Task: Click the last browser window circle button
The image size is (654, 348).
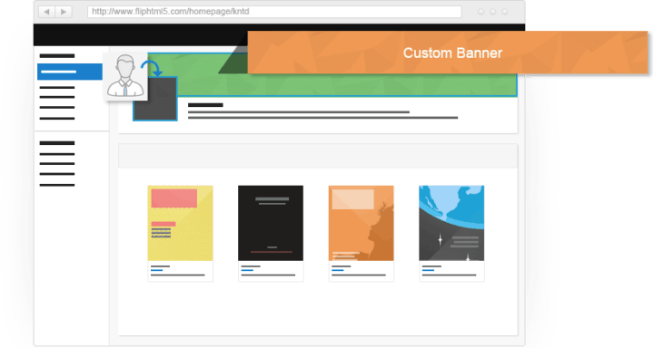Action: [505, 12]
